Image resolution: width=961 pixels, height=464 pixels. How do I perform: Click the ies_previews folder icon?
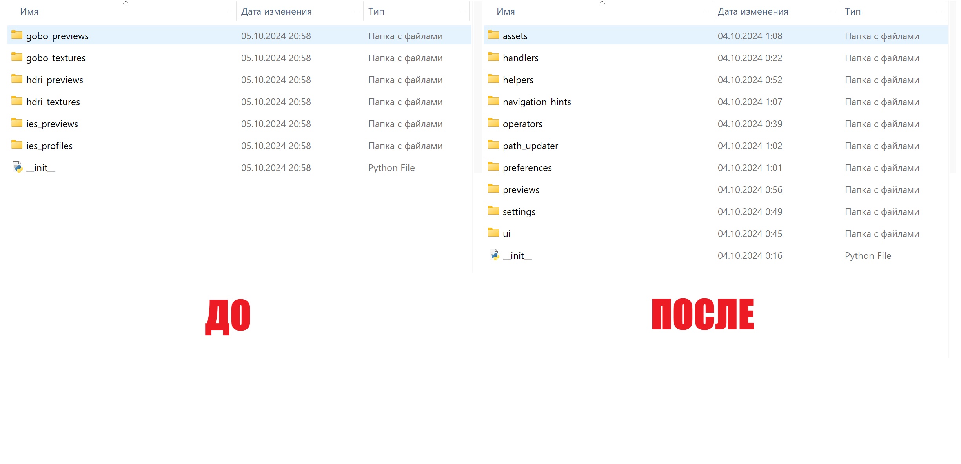point(17,123)
